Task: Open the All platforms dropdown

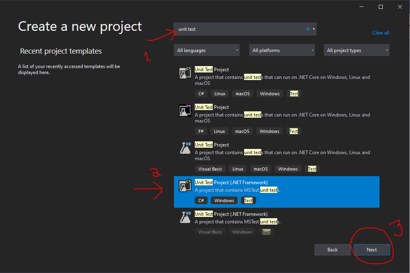Action: 282,50
